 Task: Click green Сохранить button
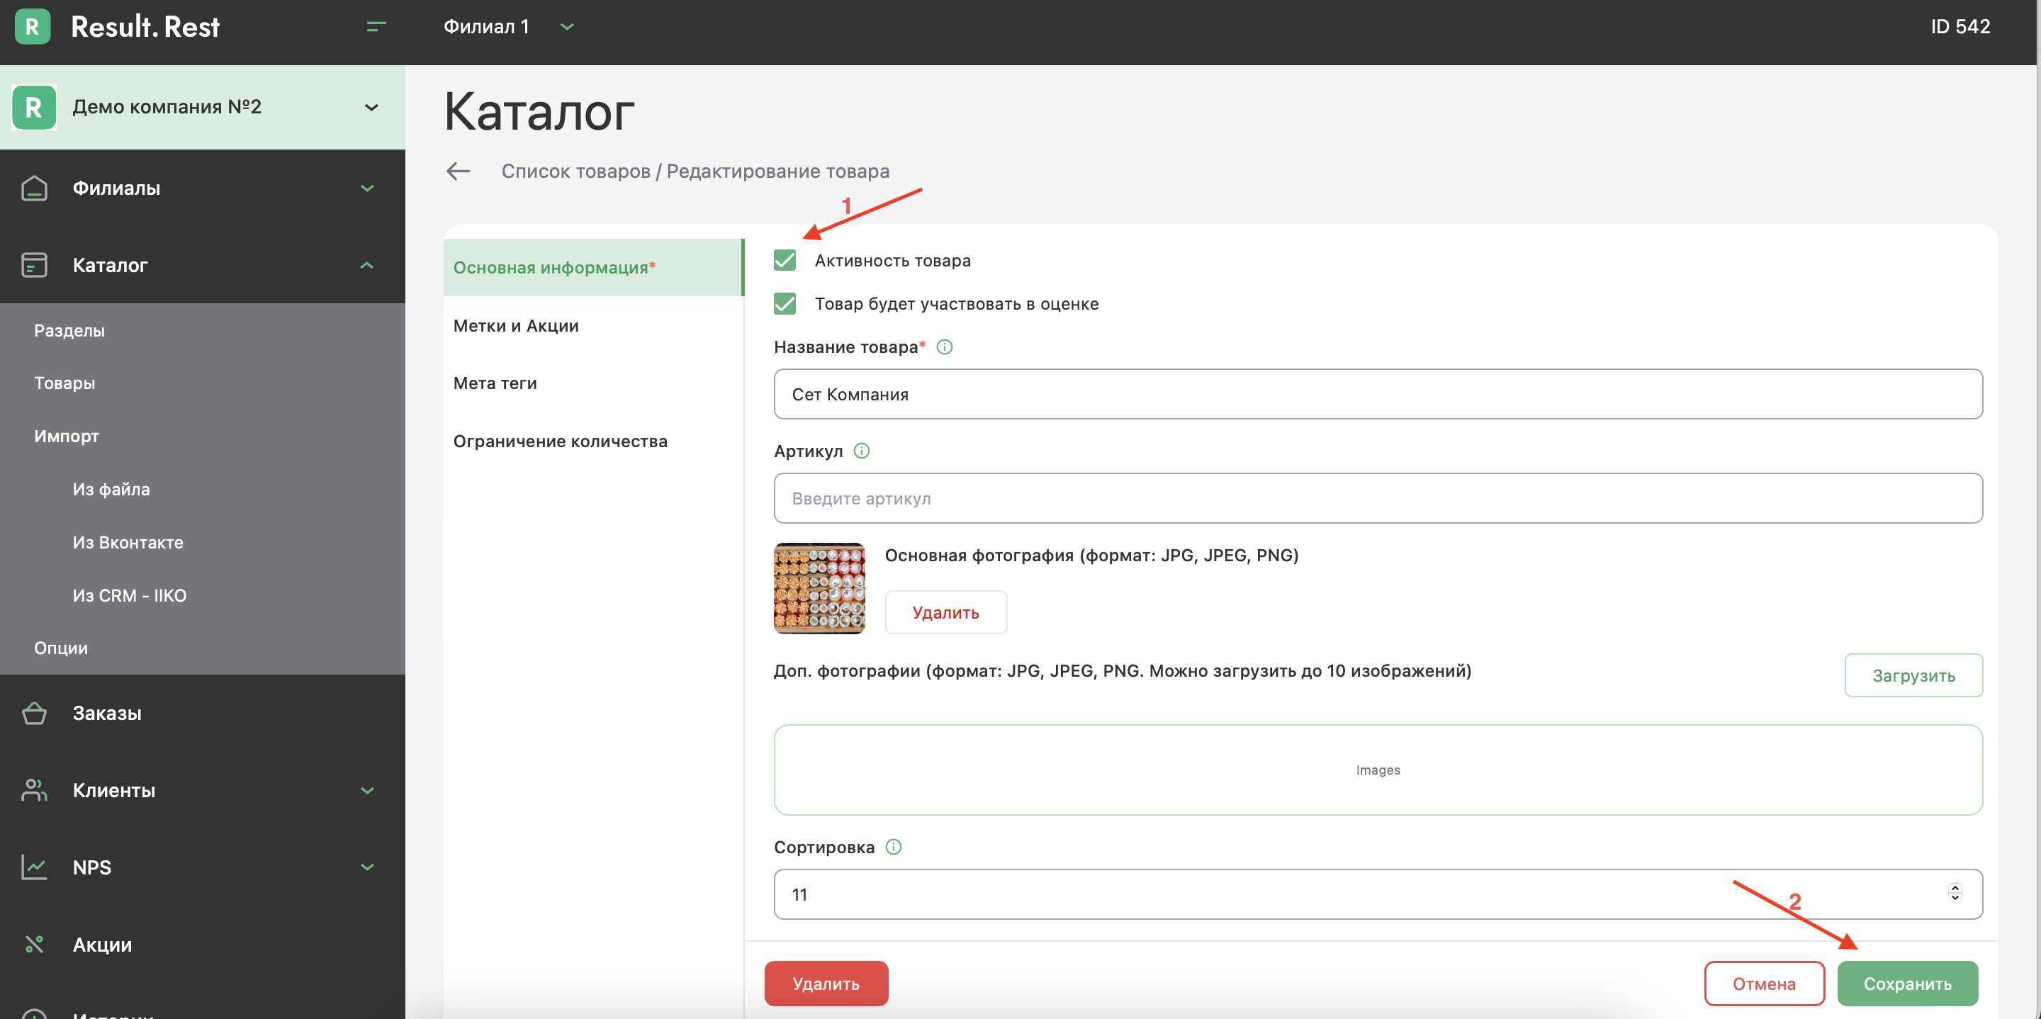1906,984
